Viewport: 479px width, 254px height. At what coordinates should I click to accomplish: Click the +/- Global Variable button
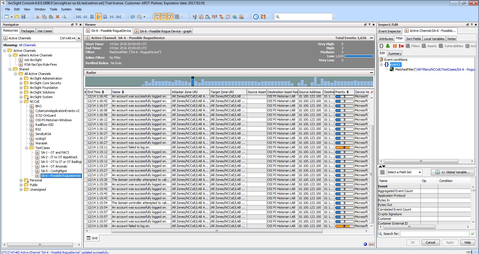tap(453, 172)
